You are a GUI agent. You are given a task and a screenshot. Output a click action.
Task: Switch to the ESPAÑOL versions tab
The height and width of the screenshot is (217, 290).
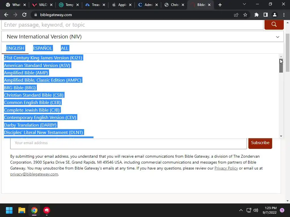pyautogui.click(x=42, y=48)
